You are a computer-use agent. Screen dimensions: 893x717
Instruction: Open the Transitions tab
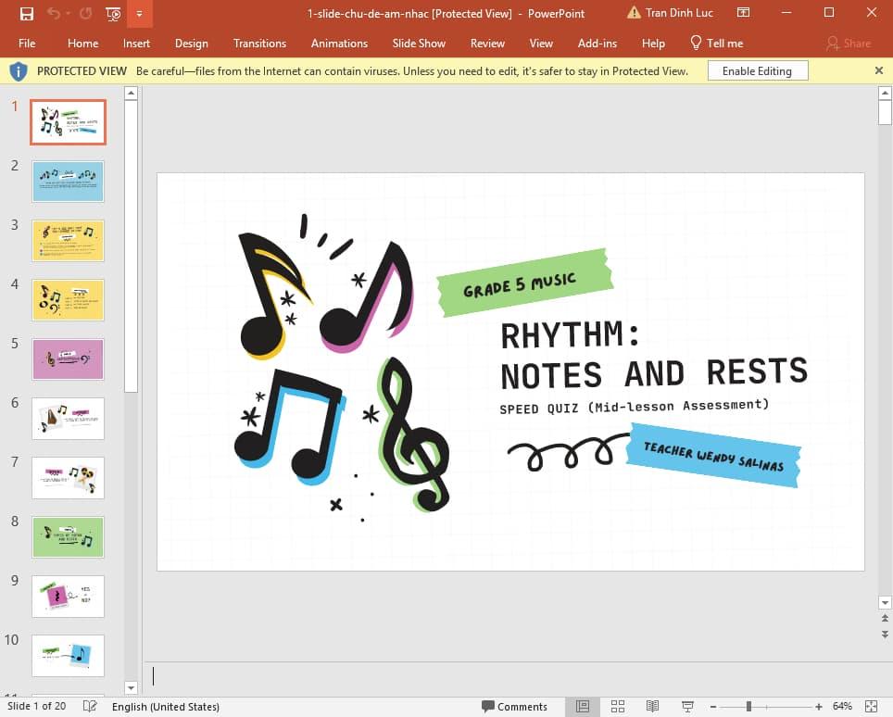259,44
